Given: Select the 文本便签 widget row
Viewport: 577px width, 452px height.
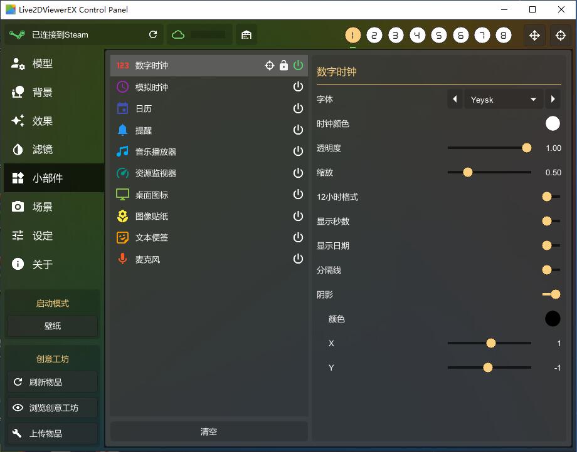Looking at the screenshot, I should pos(209,237).
